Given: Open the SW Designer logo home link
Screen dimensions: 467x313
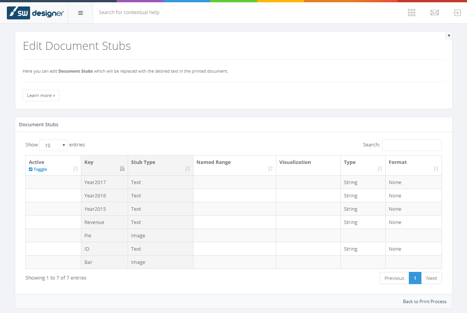Looking at the screenshot, I should (x=35, y=13).
